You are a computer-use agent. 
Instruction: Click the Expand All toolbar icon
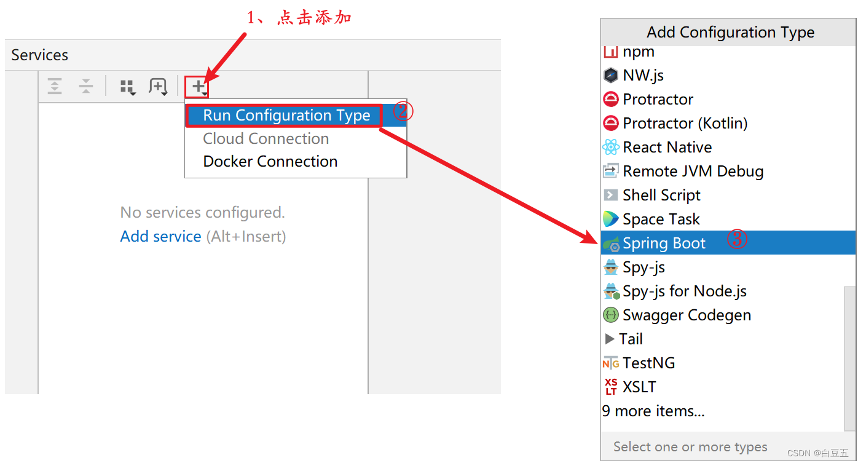55,87
